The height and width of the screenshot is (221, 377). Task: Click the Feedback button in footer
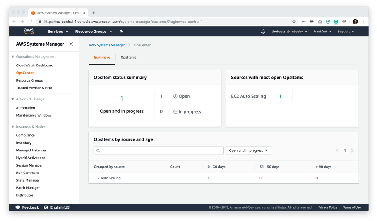[27, 207]
